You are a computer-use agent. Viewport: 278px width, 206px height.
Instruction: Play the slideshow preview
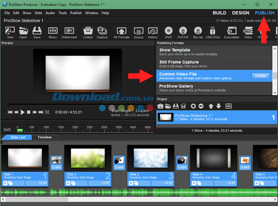click(x=23, y=112)
